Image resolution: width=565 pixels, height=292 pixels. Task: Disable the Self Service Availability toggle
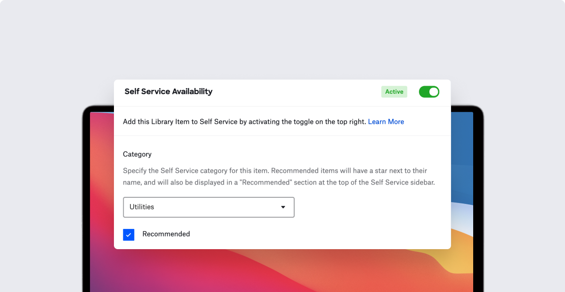point(429,91)
